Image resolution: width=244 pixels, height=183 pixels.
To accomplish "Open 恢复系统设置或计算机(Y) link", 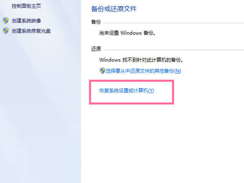I will (x=126, y=91).
